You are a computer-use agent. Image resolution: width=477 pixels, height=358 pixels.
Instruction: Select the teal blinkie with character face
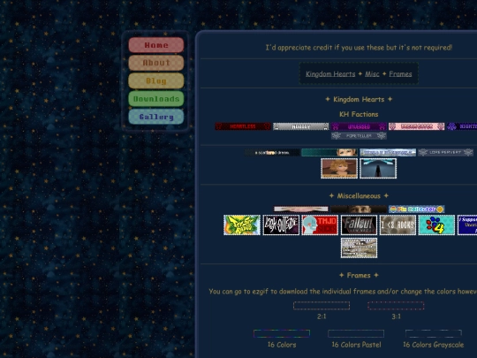pyautogui.click(x=329, y=153)
